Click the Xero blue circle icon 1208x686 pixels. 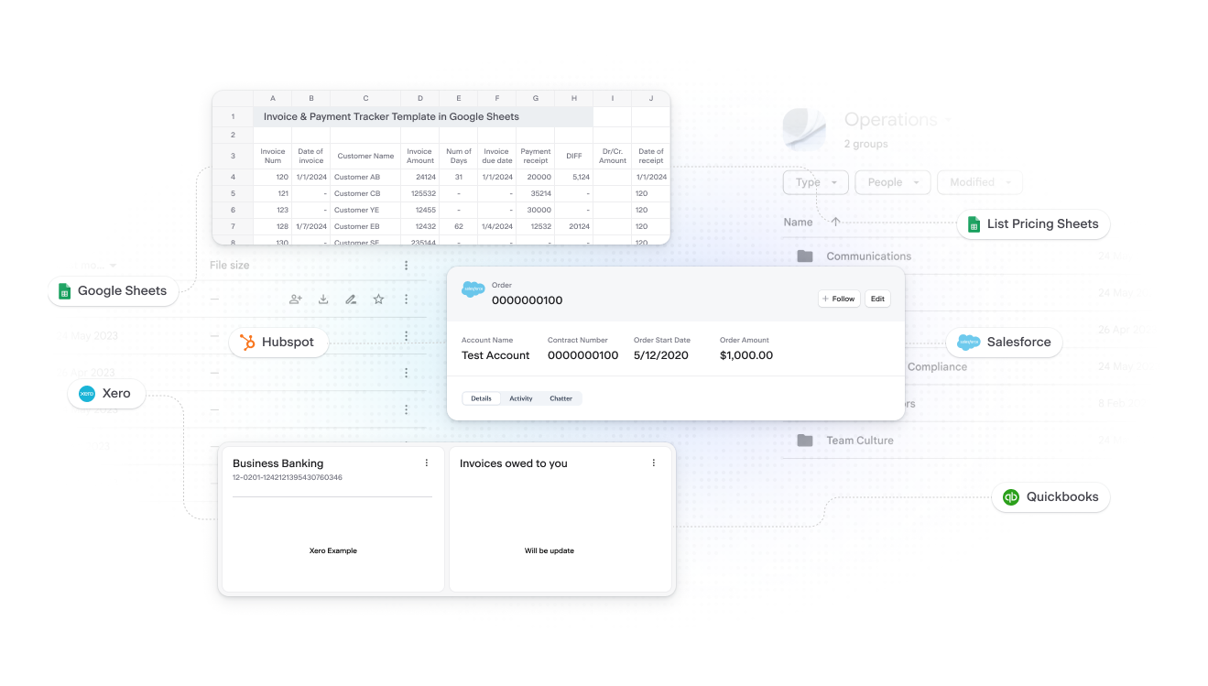click(87, 394)
